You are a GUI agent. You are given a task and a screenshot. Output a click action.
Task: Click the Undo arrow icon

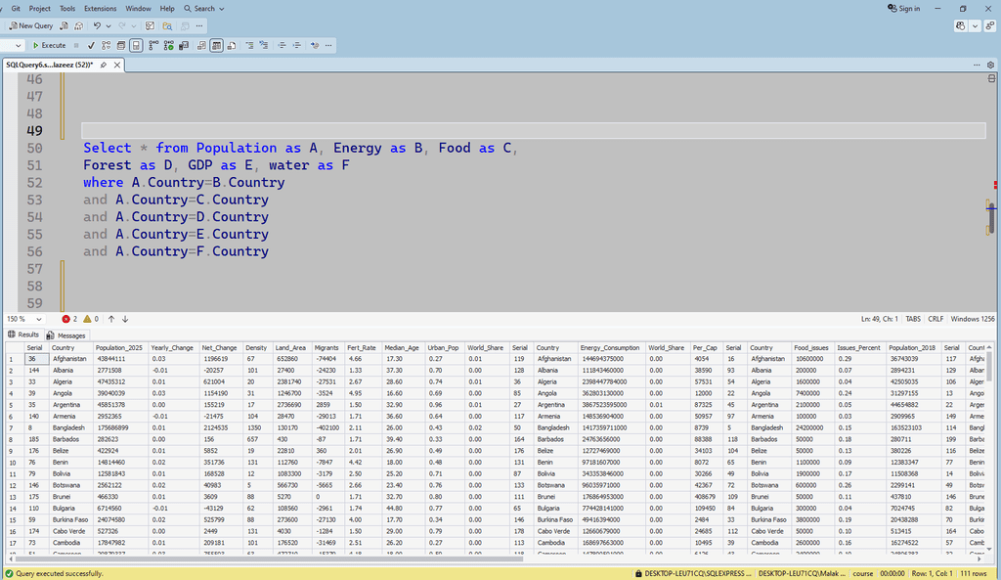[96, 25]
